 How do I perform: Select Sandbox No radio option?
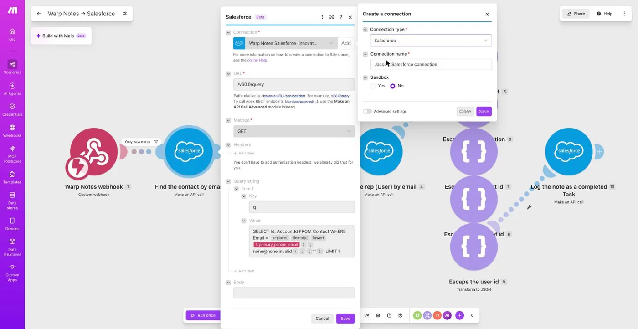393,86
